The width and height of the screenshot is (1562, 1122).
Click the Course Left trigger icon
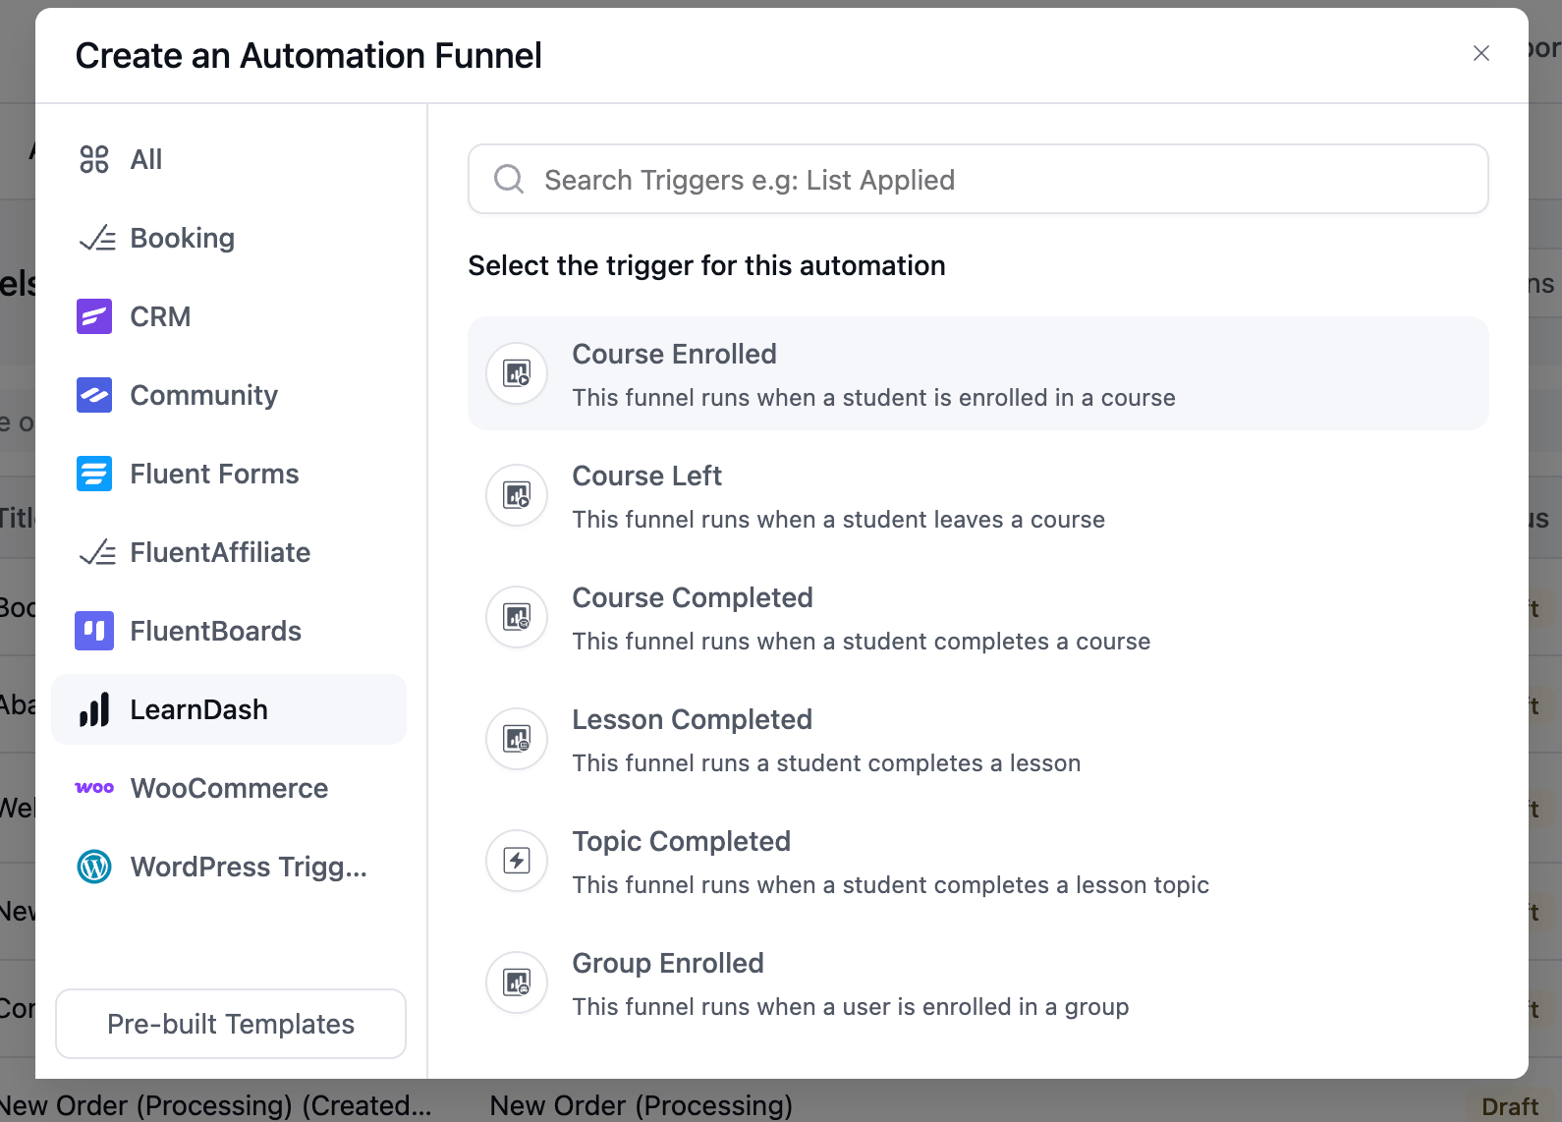517,495
